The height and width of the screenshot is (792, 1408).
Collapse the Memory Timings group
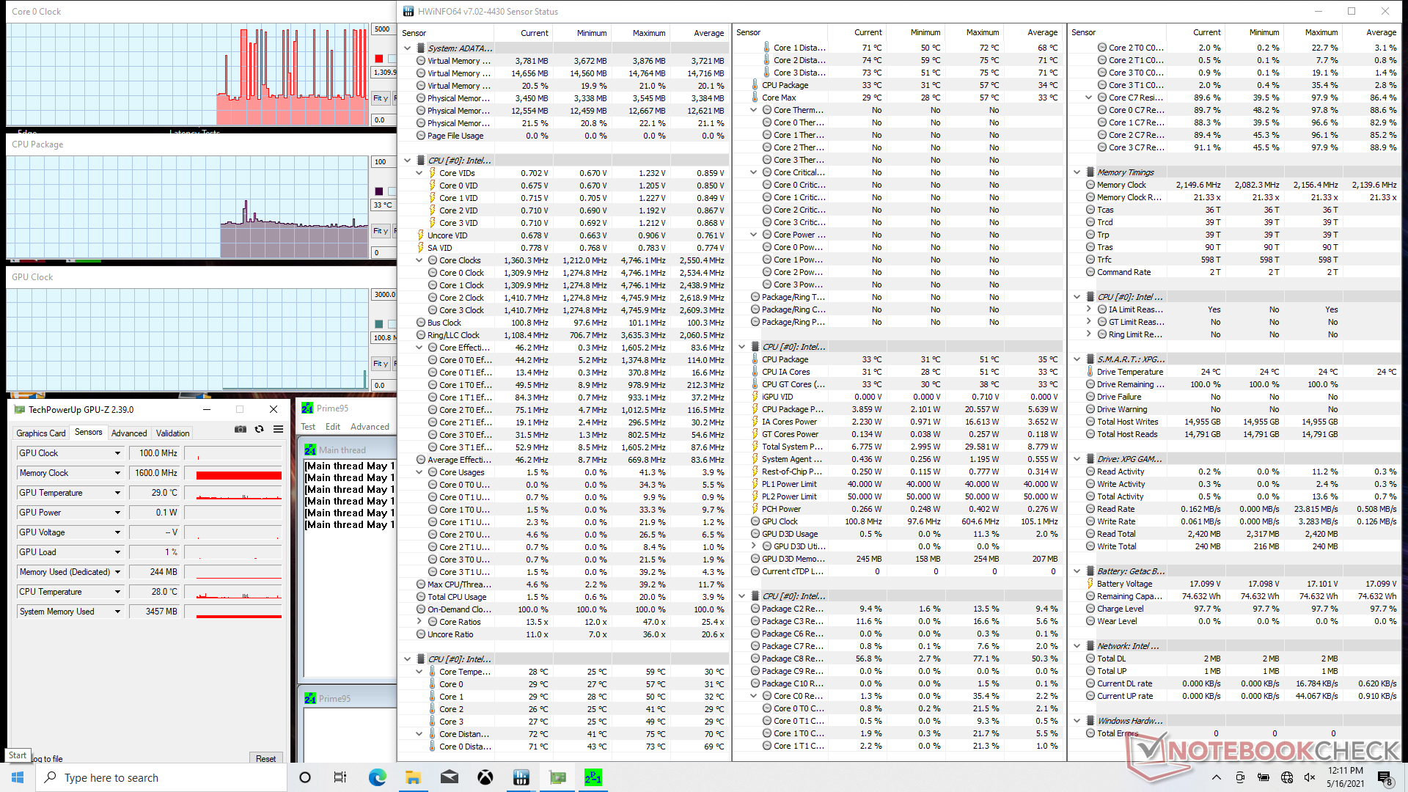pos(1077,172)
